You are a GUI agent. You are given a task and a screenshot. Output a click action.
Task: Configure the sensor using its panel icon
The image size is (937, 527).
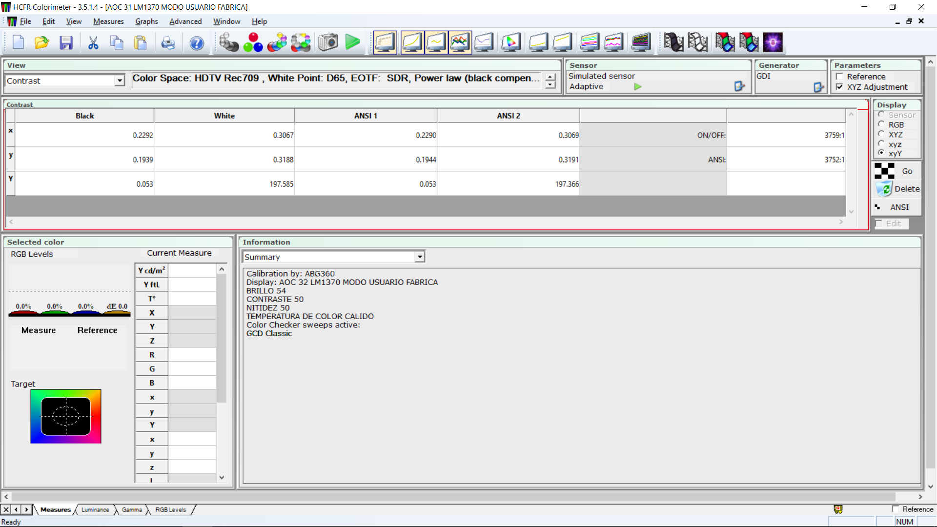(x=739, y=86)
